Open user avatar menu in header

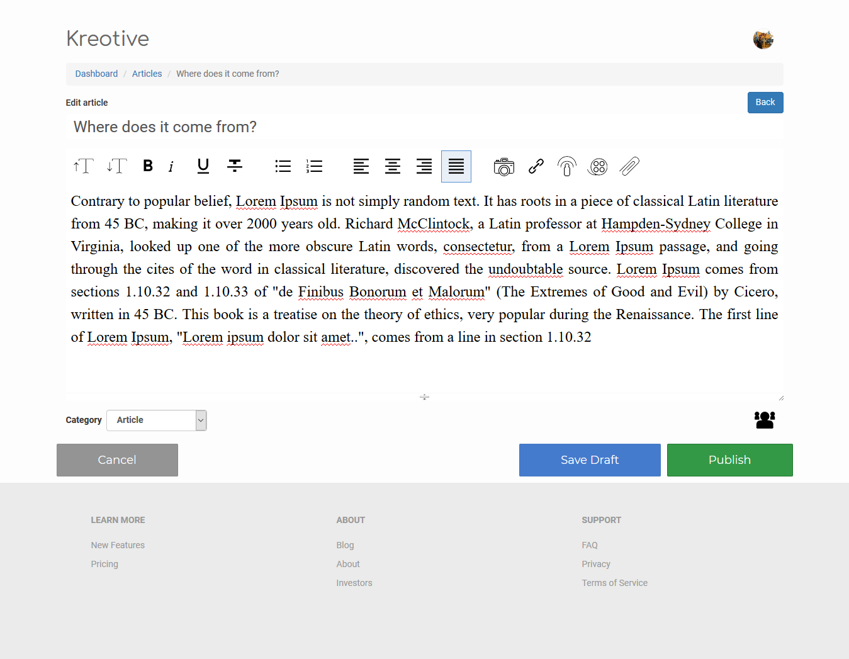(x=763, y=39)
